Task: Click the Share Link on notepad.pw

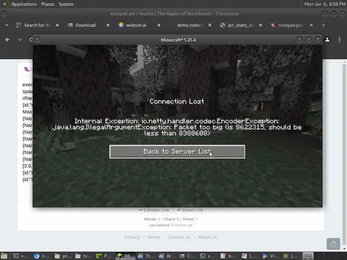Action: click(190, 210)
